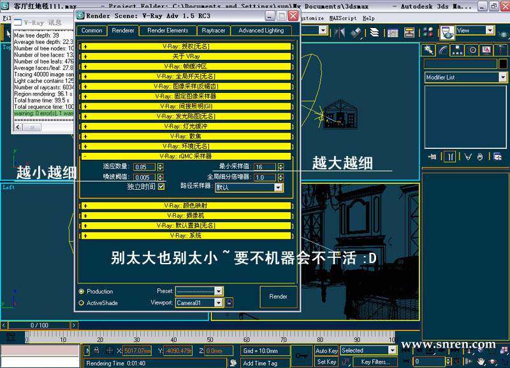The image size is (510, 368).
Task: Click the Pin Stack icon
Action: pos(432,157)
